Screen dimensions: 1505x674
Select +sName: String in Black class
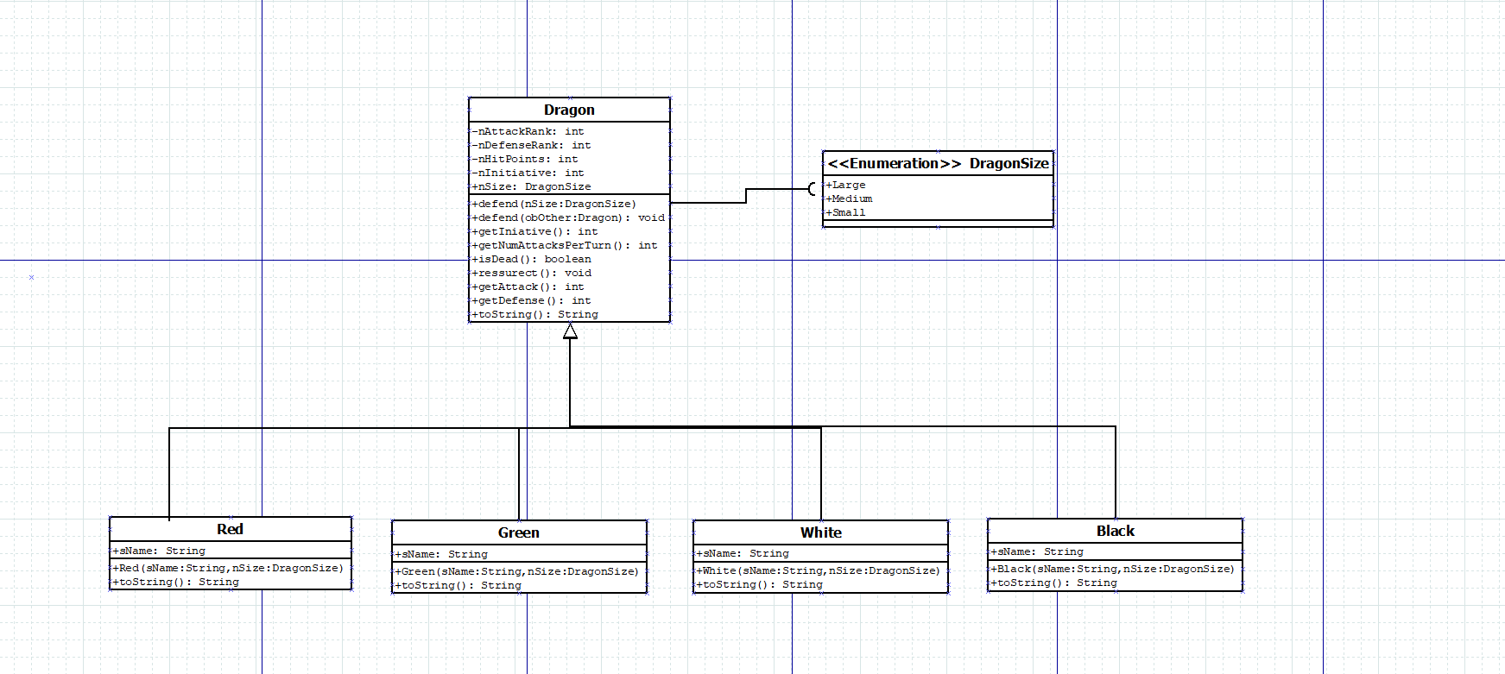(x=1037, y=551)
